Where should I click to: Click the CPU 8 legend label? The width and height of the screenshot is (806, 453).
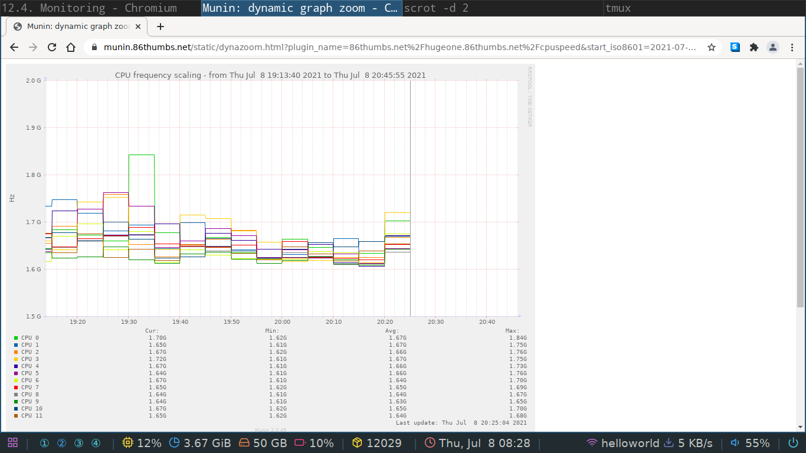click(30, 395)
